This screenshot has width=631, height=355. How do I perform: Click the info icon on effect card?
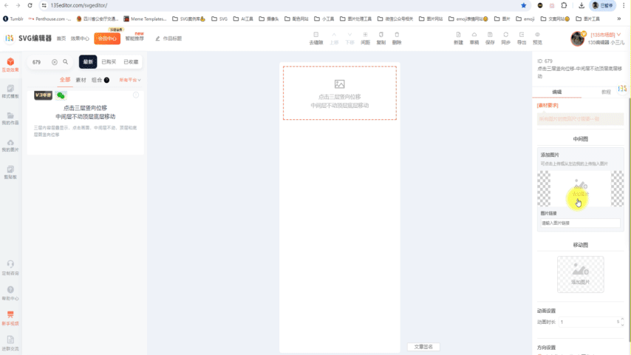[x=136, y=95]
